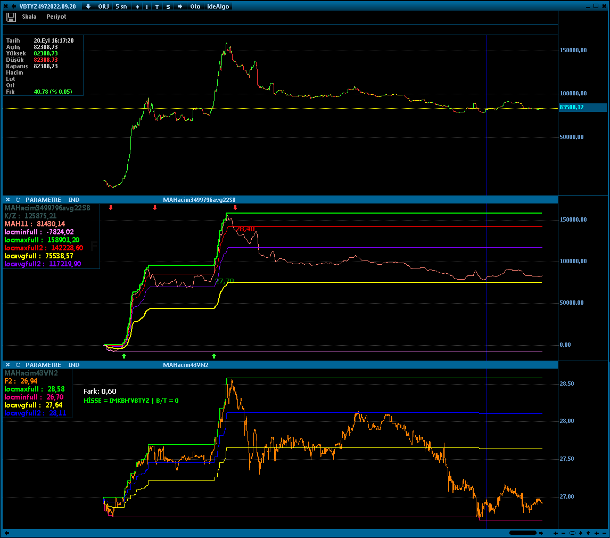Click the locminfull legend value -7824,02
This screenshot has width=610, height=538.
click(60, 232)
